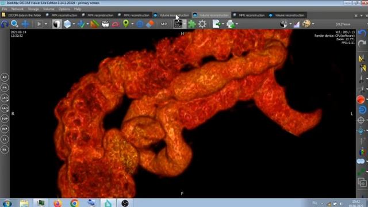This screenshot has width=368, height=207.
Task: Set view to SUP orientation
Action: (5, 118)
